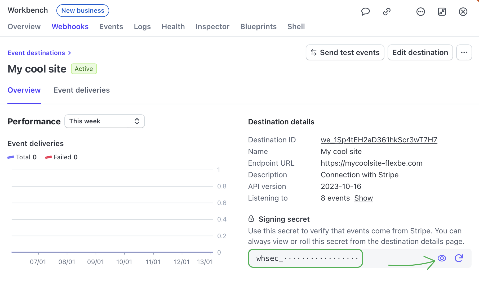Open the feedback speech bubble icon
The image size is (479, 281).
click(x=365, y=12)
